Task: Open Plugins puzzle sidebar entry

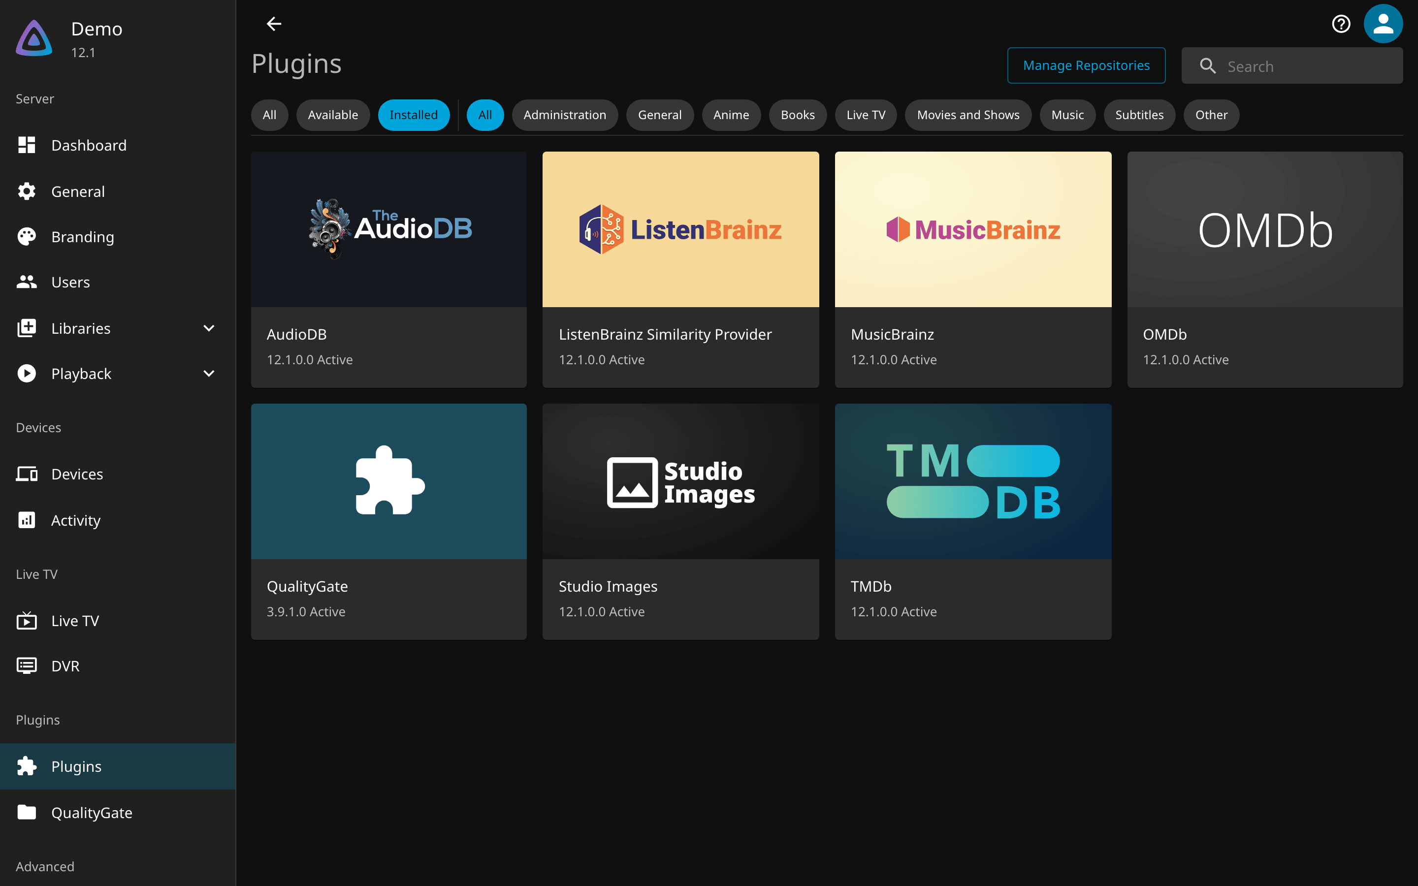Action: pyautogui.click(x=118, y=766)
